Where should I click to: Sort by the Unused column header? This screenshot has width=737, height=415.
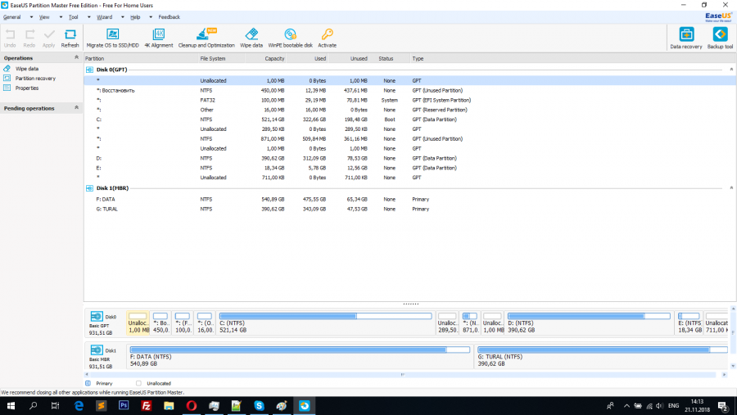coord(348,59)
